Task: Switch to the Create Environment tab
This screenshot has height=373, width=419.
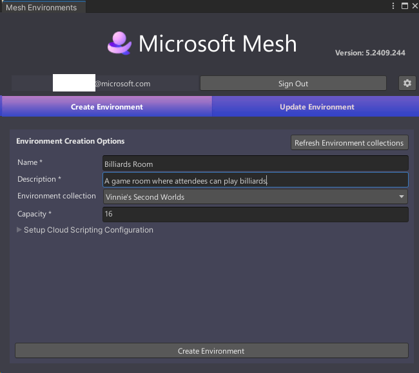Action: (107, 106)
